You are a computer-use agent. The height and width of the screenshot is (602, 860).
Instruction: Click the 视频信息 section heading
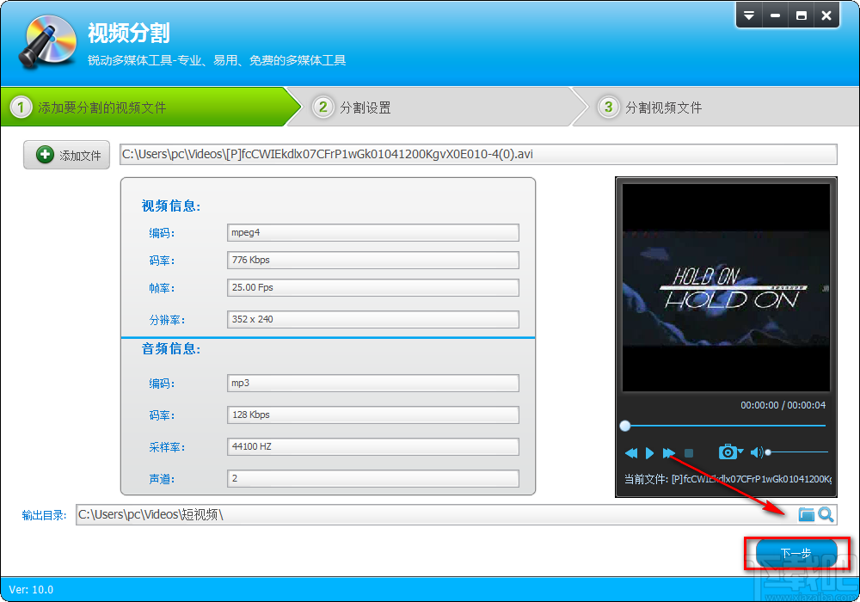[171, 206]
